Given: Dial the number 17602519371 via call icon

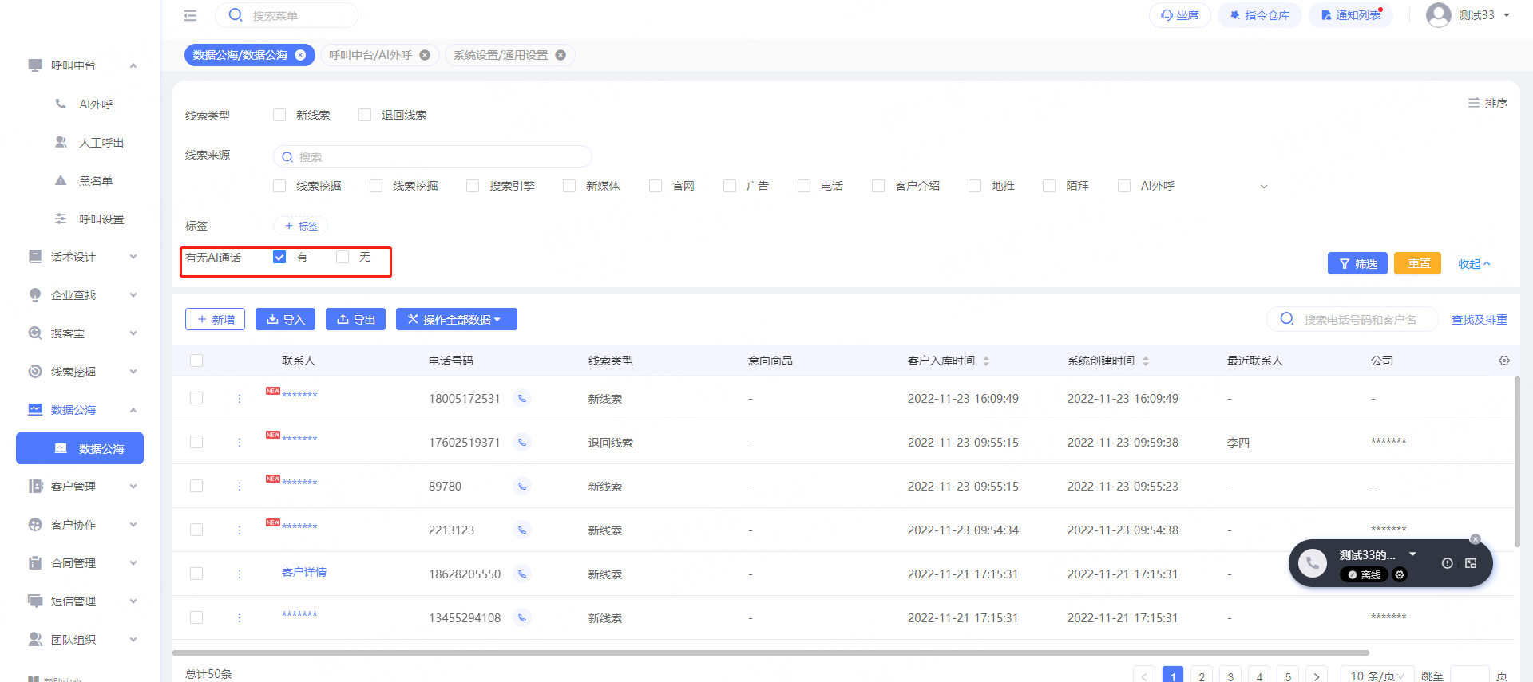Looking at the screenshot, I should pos(522,442).
